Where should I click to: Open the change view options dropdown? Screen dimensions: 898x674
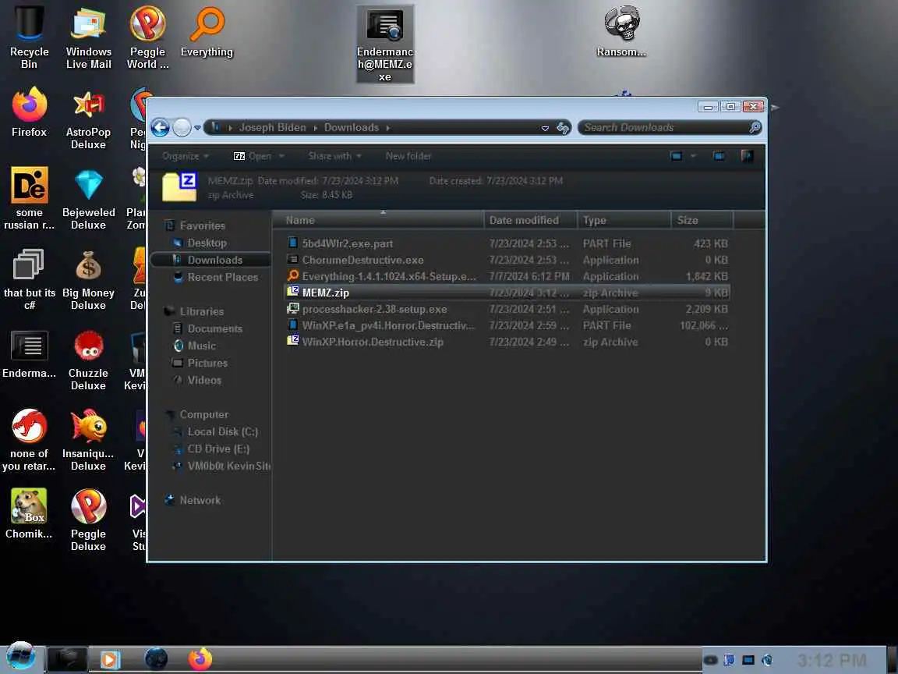[x=694, y=156]
